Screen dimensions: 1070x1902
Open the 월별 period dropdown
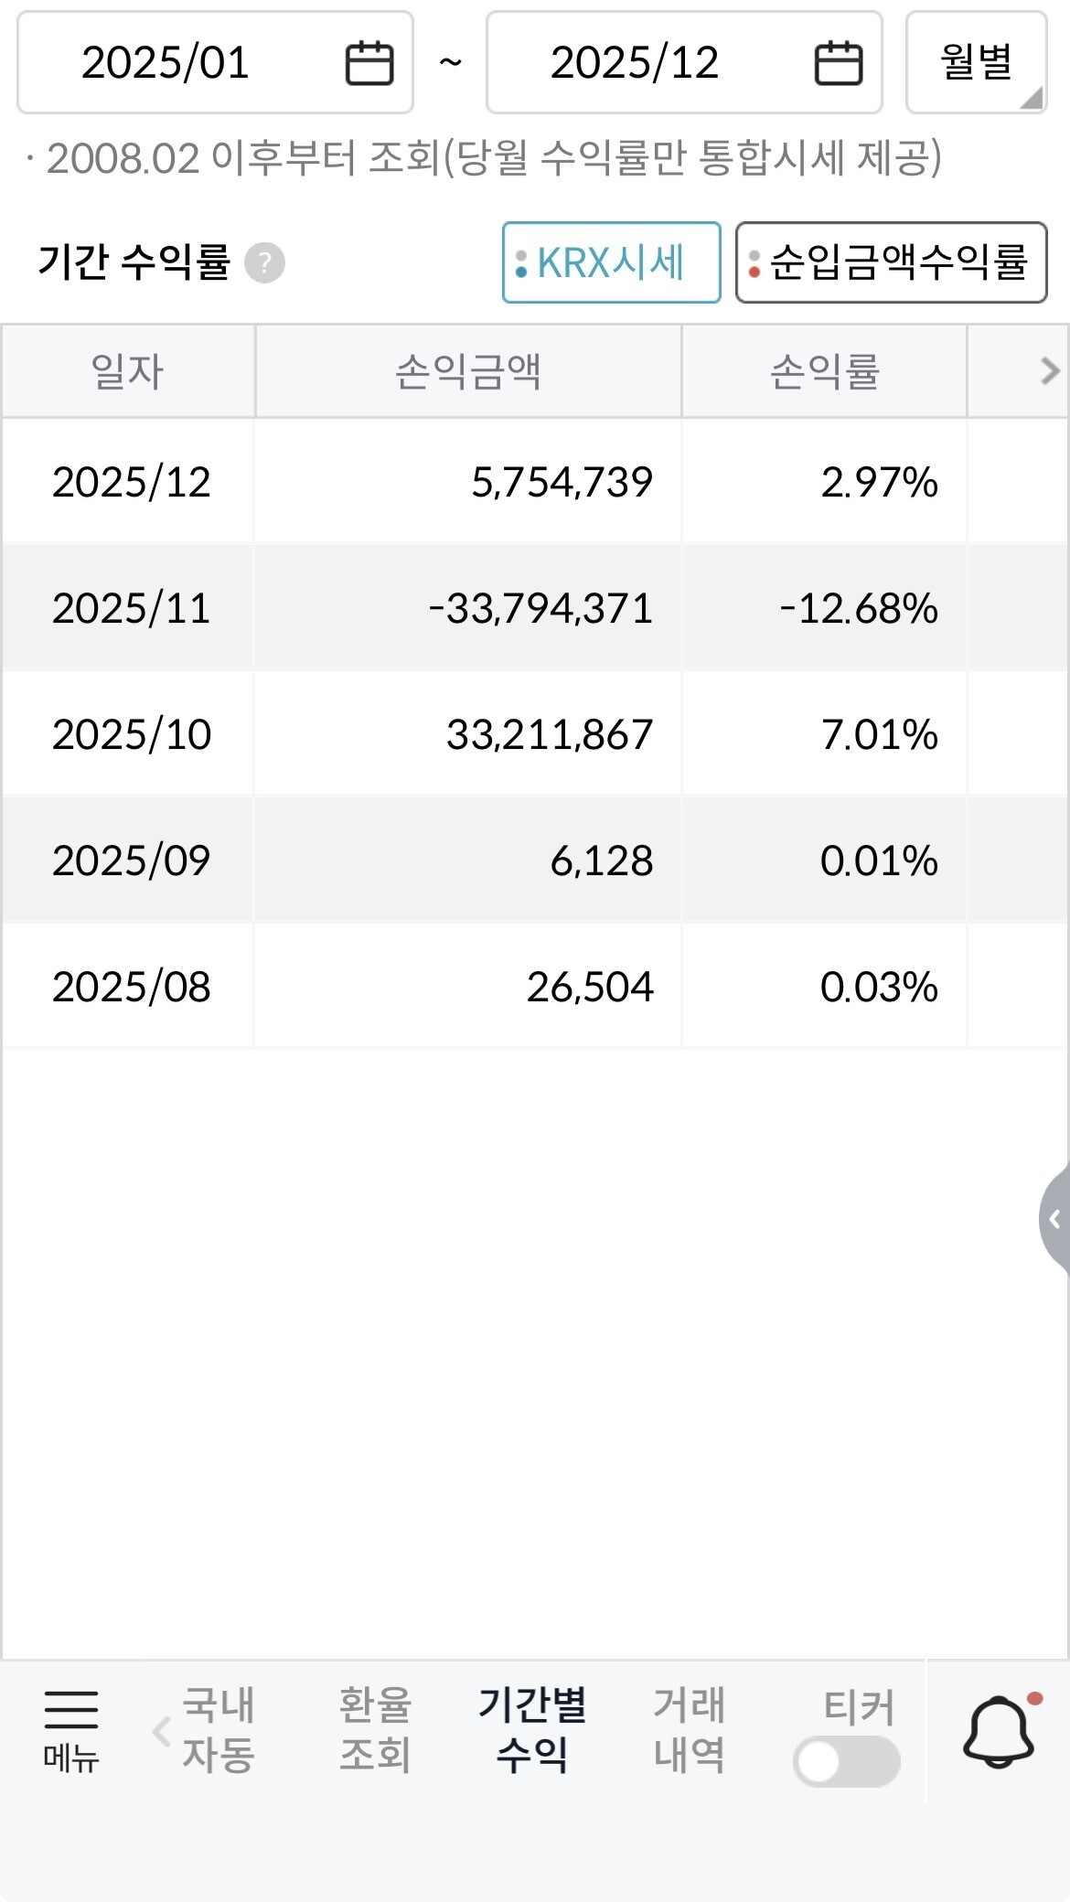(x=976, y=62)
